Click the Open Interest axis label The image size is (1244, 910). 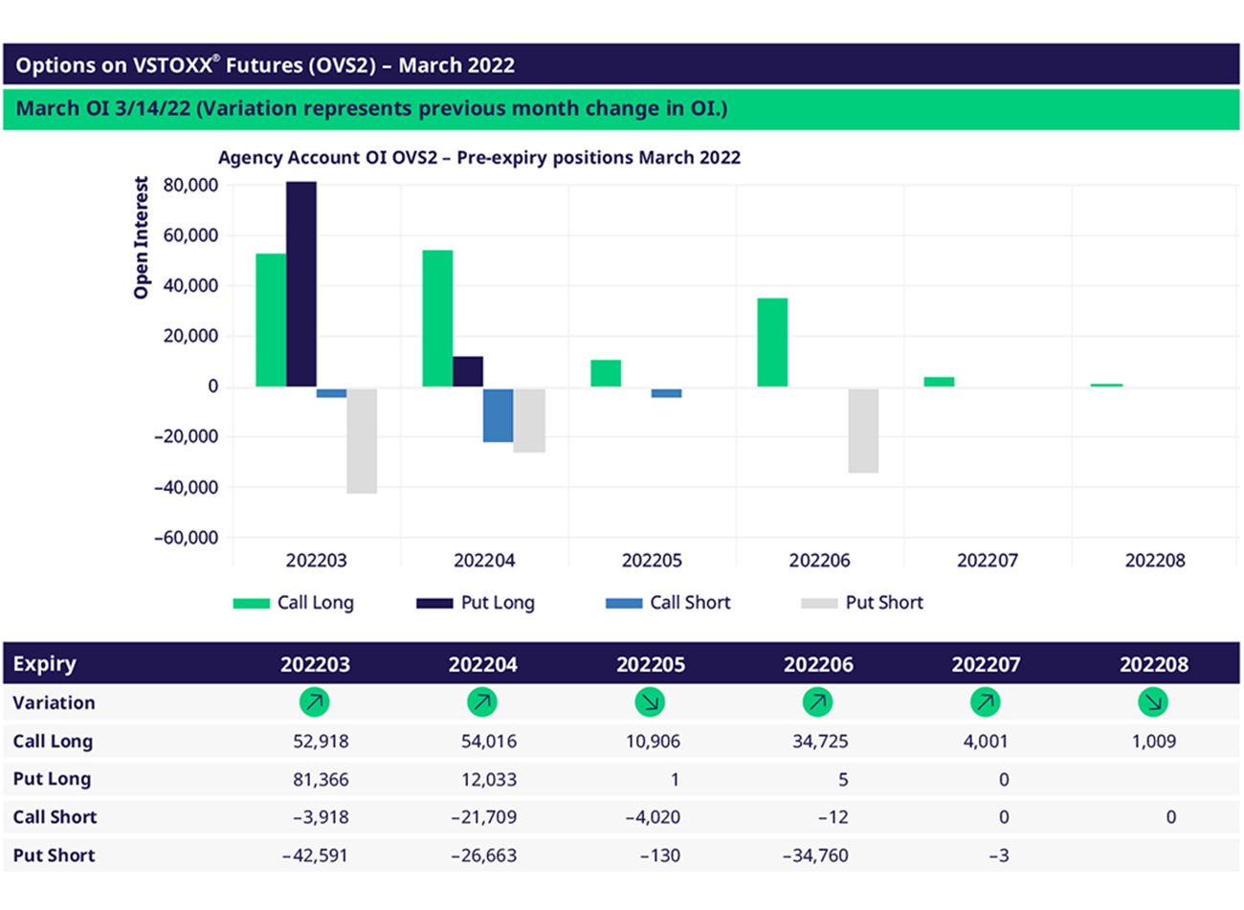tap(142, 237)
